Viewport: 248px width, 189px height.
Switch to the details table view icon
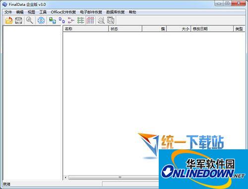pos(90,20)
